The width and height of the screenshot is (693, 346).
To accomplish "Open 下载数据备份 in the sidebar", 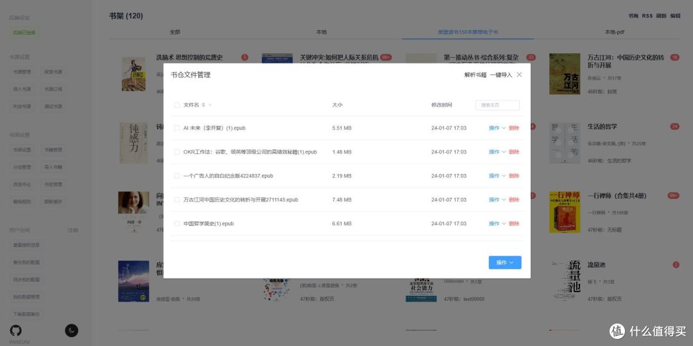I will [26, 314].
